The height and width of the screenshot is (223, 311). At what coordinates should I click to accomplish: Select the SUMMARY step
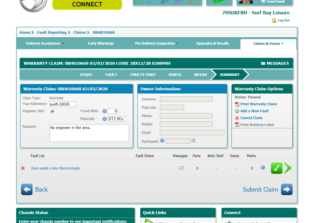click(230, 75)
